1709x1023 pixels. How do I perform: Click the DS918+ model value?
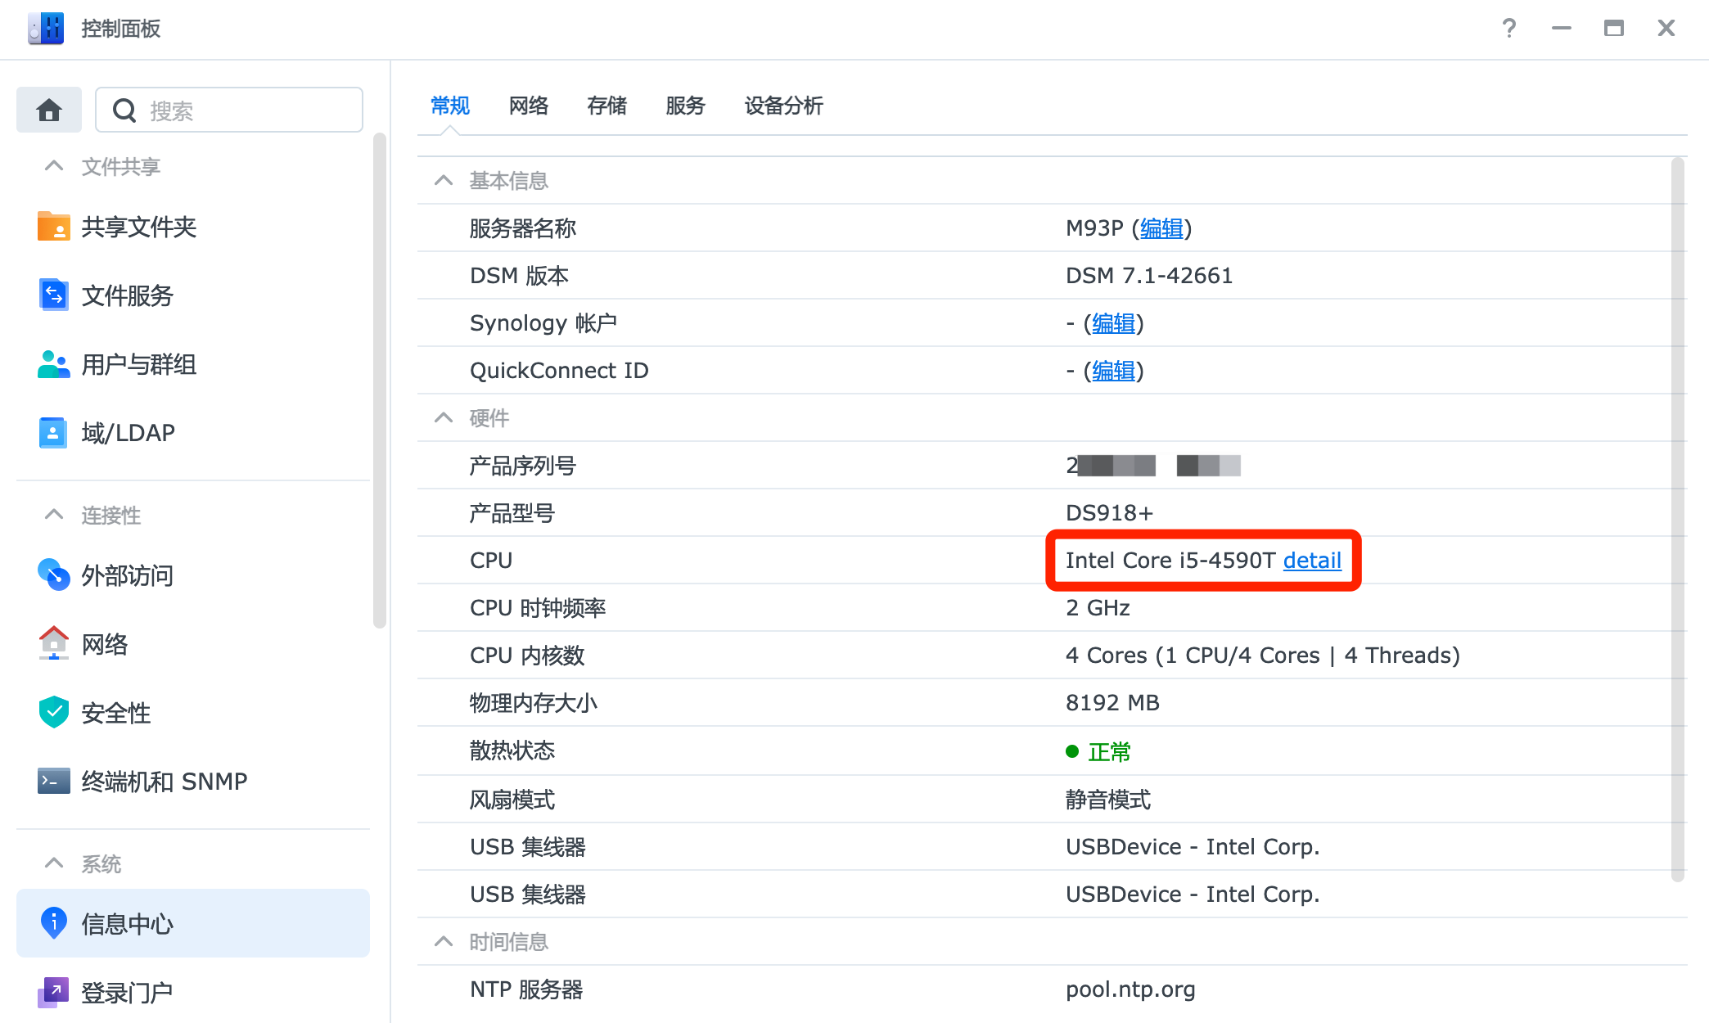click(x=1109, y=513)
